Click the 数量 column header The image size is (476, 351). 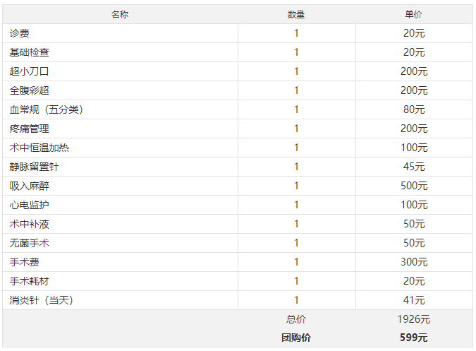[x=296, y=14]
